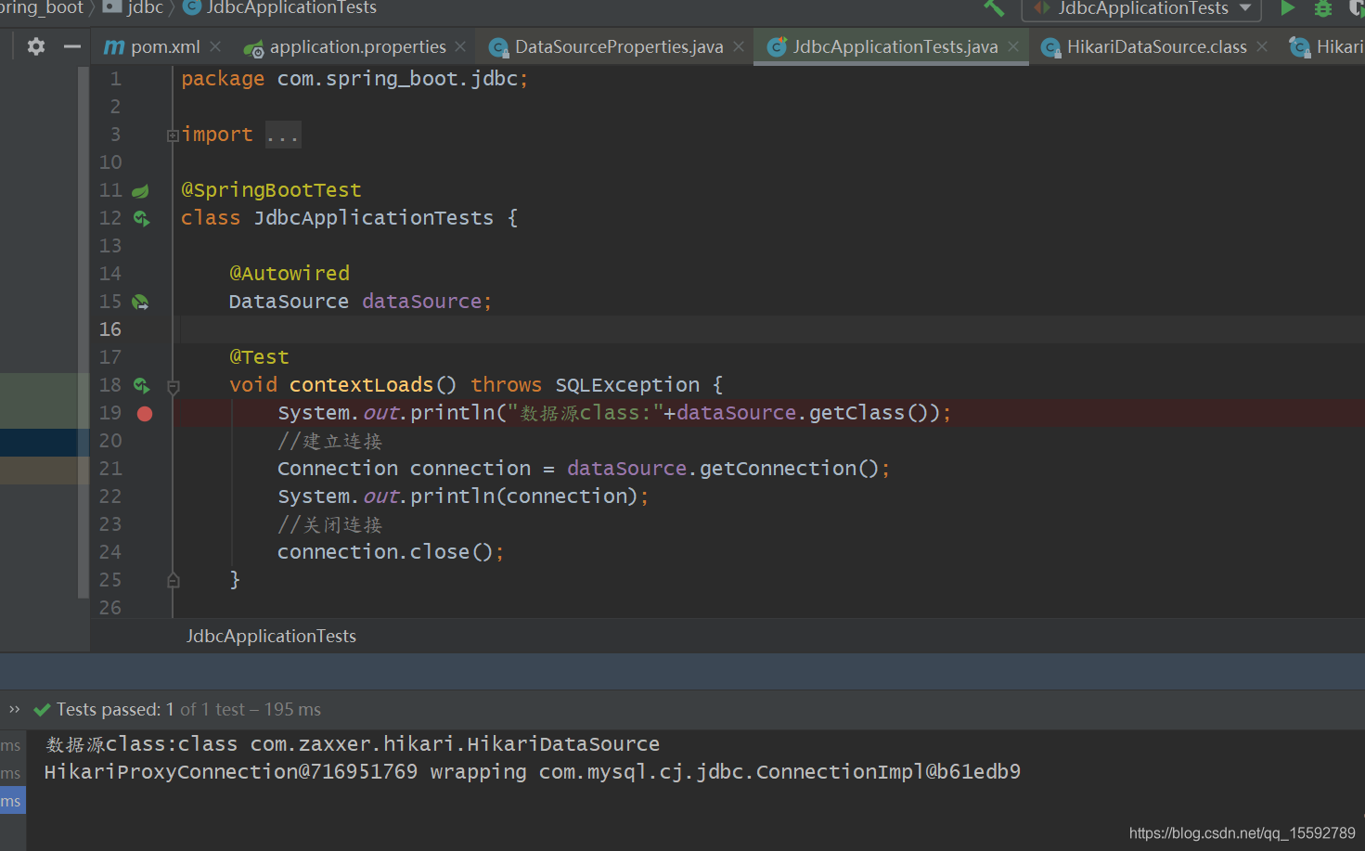Viewport: 1365px width, 851px height.
Task: Click line number 20 in the gutter
Action: [x=110, y=441]
